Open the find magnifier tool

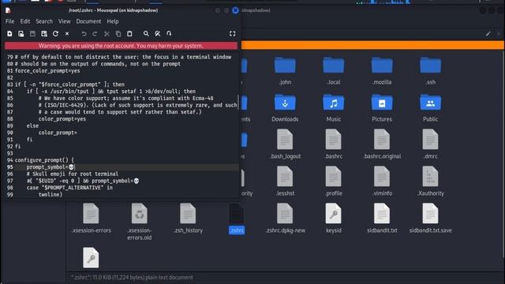pos(146,34)
